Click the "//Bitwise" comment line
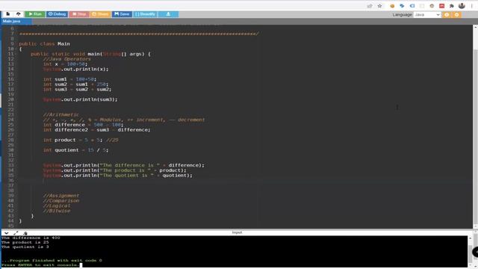The height and width of the screenshot is (269, 478). click(57, 211)
